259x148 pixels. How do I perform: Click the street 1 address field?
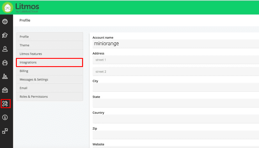point(176,60)
